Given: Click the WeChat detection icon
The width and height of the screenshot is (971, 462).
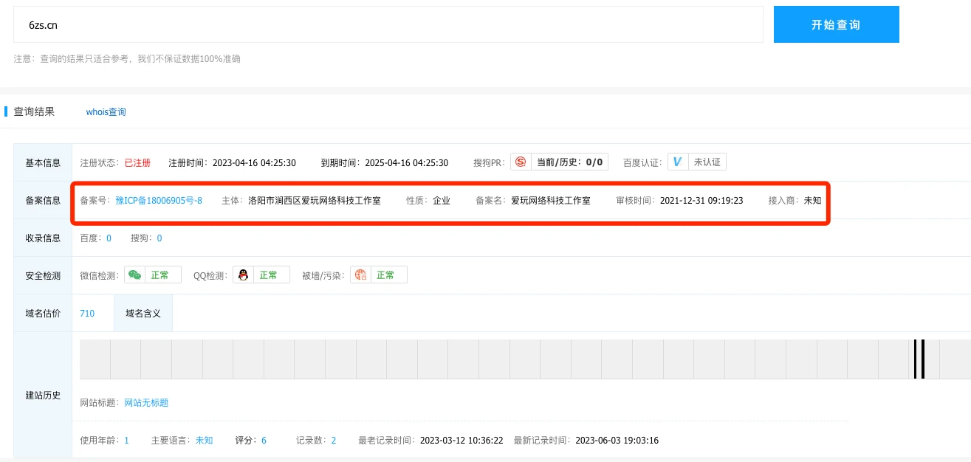Looking at the screenshot, I should pos(134,275).
